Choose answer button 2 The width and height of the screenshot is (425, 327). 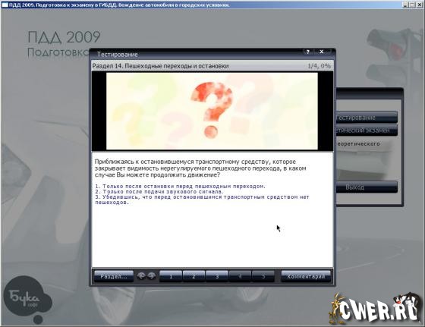[194, 277]
